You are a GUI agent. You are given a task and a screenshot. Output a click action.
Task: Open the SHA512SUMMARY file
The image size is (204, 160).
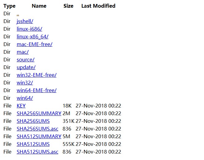pyautogui.click(x=39, y=136)
